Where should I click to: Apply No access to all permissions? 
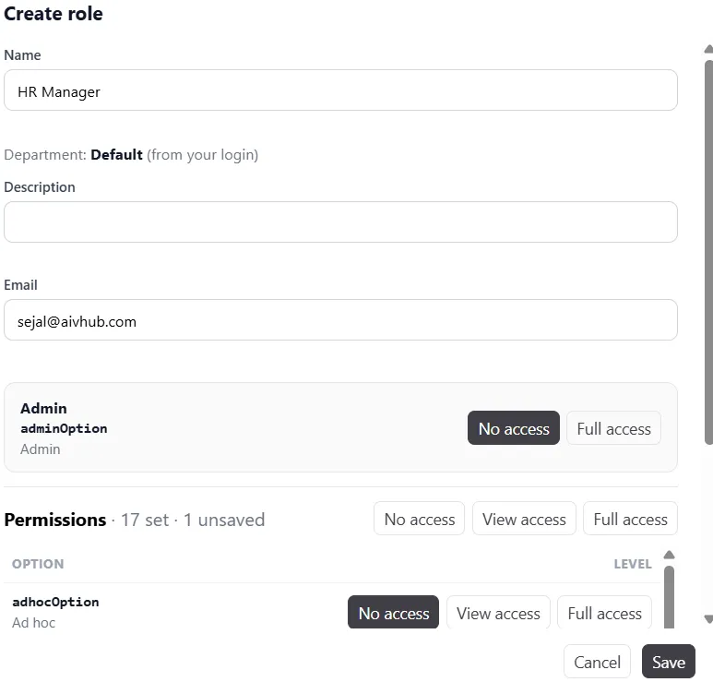click(420, 519)
